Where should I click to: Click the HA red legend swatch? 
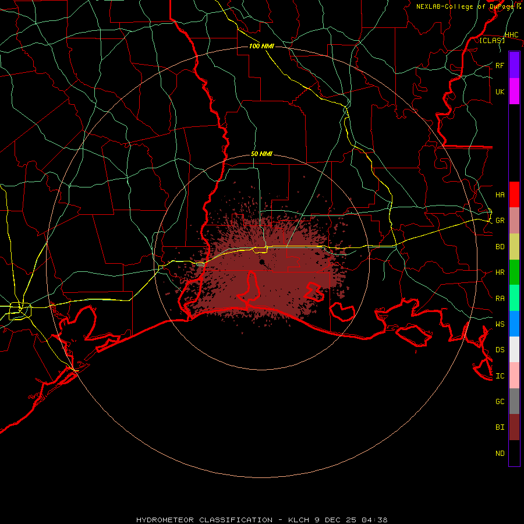tap(514, 194)
